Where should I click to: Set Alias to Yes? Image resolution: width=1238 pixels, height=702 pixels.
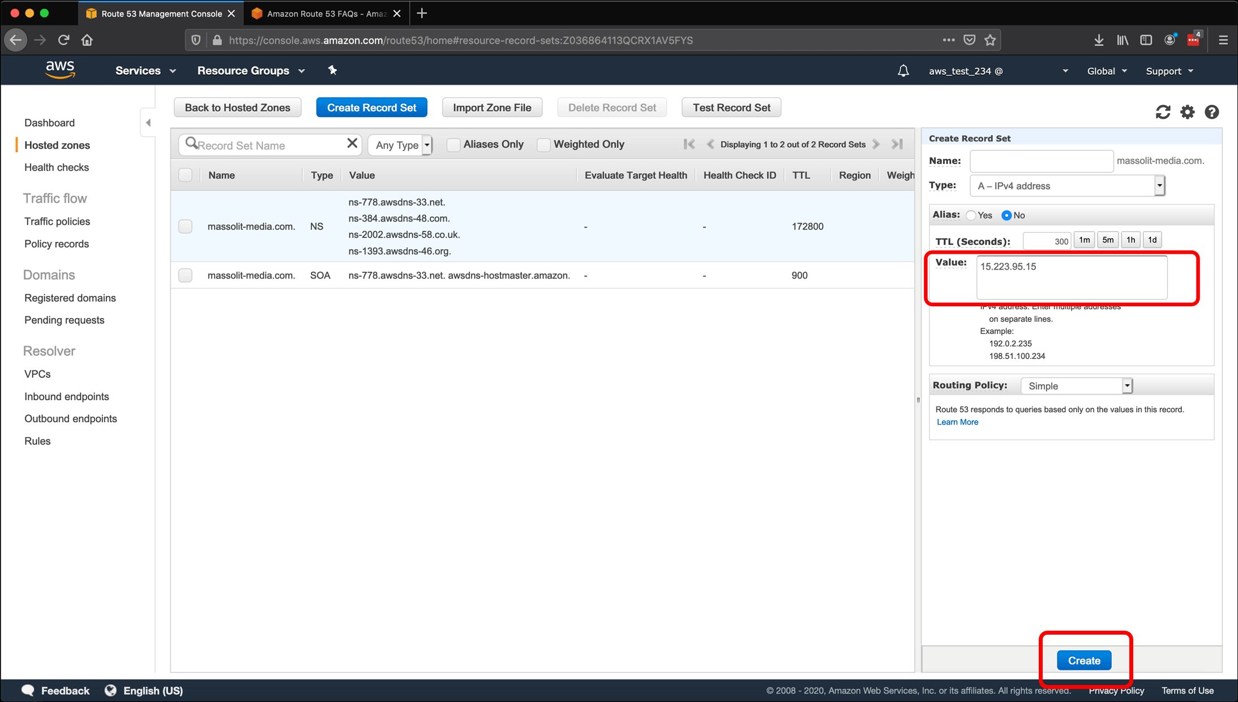tap(971, 215)
